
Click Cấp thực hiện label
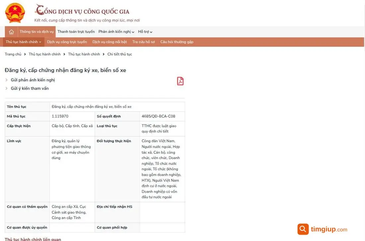point(19,126)
